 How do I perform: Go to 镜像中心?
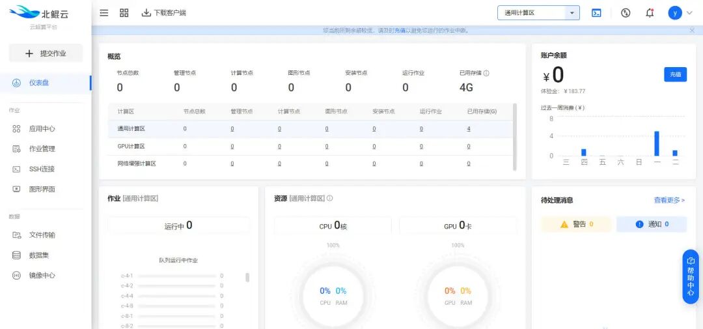coord(42,276)
